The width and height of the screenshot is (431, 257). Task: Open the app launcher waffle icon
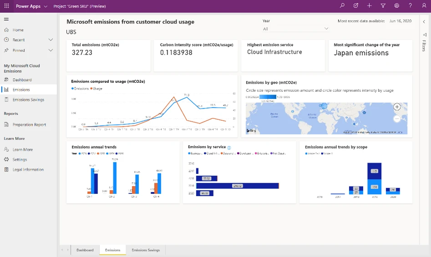pos(6,6)
